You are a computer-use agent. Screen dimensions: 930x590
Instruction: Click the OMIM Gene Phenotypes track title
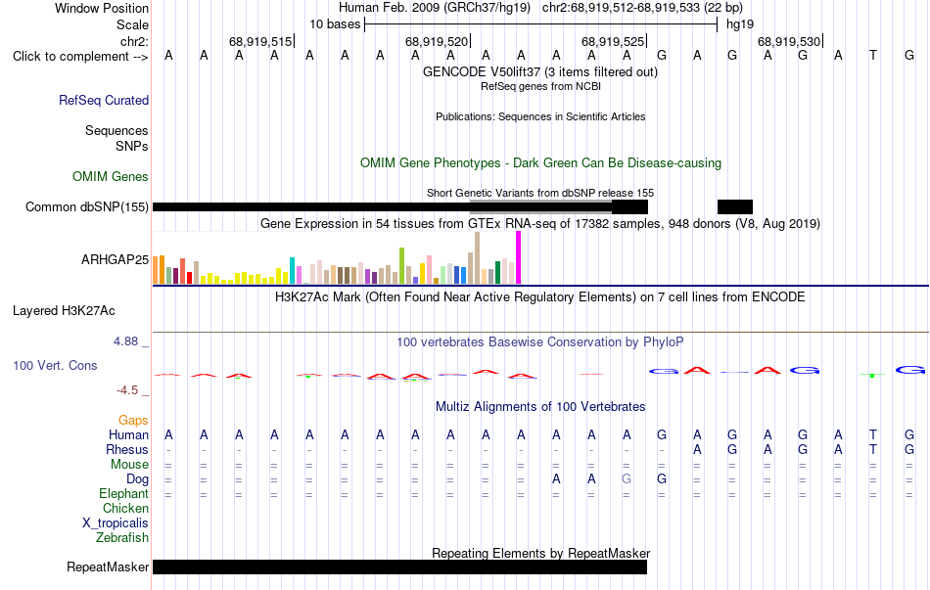(x=540, y=163)
